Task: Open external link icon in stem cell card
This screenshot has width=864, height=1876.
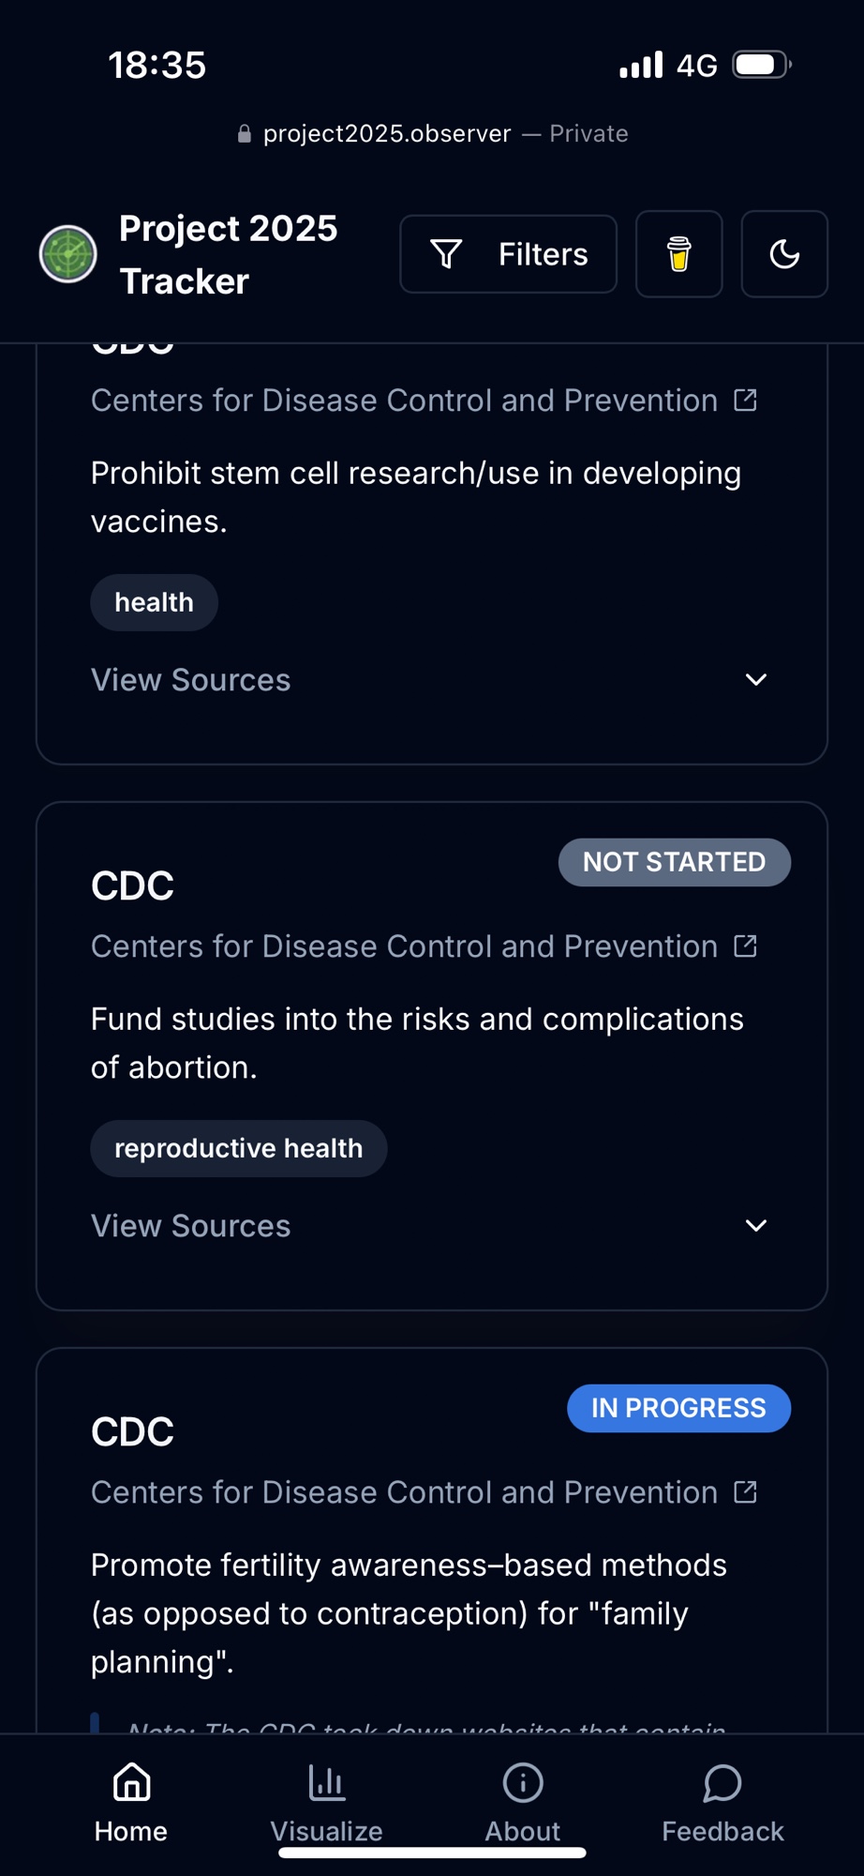Action: click(x=745, y=401)
